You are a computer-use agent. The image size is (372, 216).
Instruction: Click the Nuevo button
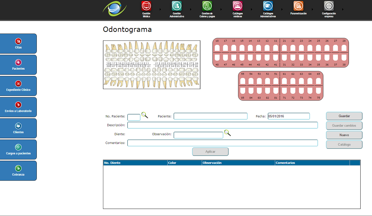[344, 135]
